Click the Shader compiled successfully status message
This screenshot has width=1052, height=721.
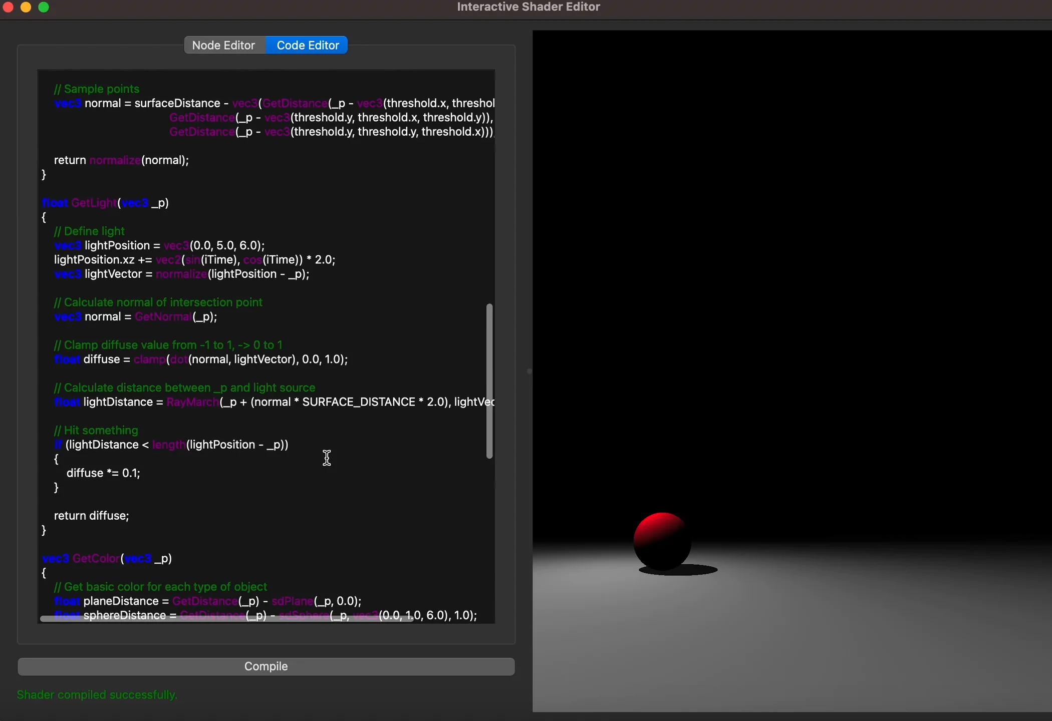click(x=97, y=695)
